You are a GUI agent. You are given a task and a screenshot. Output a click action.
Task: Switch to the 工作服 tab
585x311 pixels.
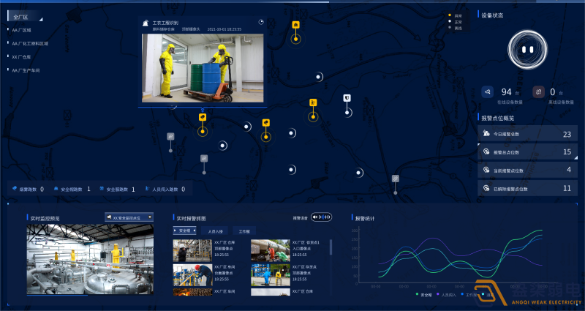(x=244, y=231)
